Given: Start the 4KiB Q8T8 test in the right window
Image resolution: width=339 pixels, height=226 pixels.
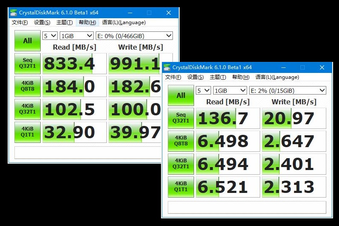Looking at the screenshot, I should click(181, 141).
